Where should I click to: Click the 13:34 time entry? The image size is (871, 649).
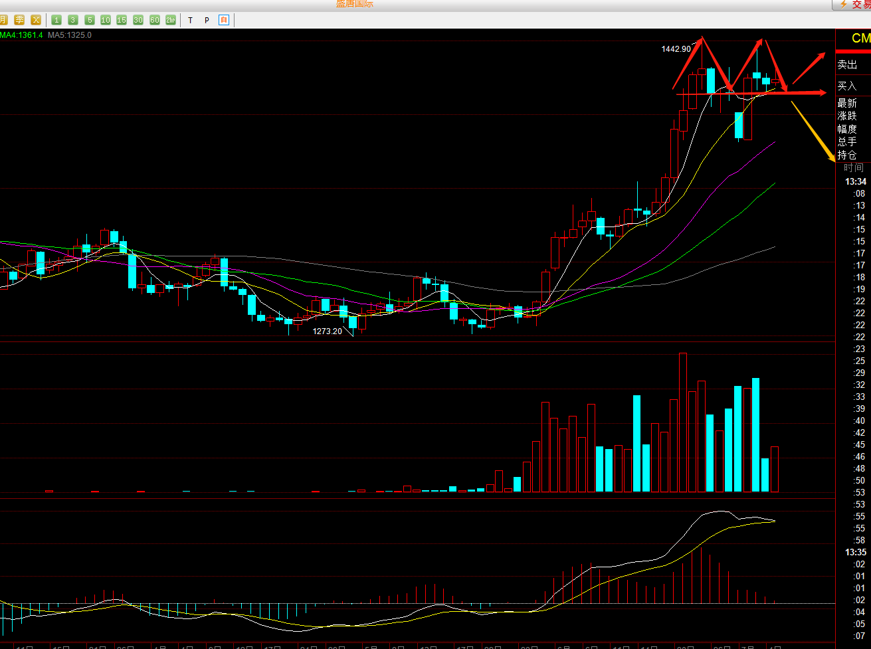click(855, 181)
